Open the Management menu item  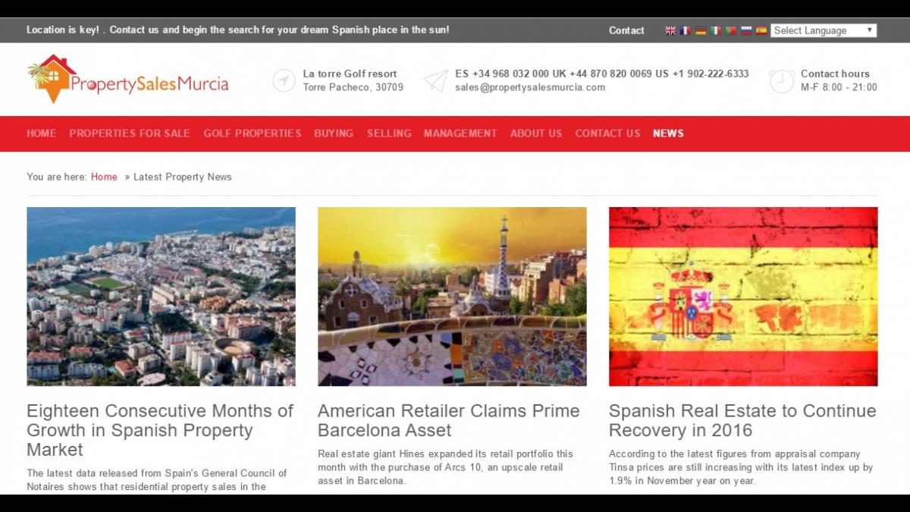[x=460, y=133]
